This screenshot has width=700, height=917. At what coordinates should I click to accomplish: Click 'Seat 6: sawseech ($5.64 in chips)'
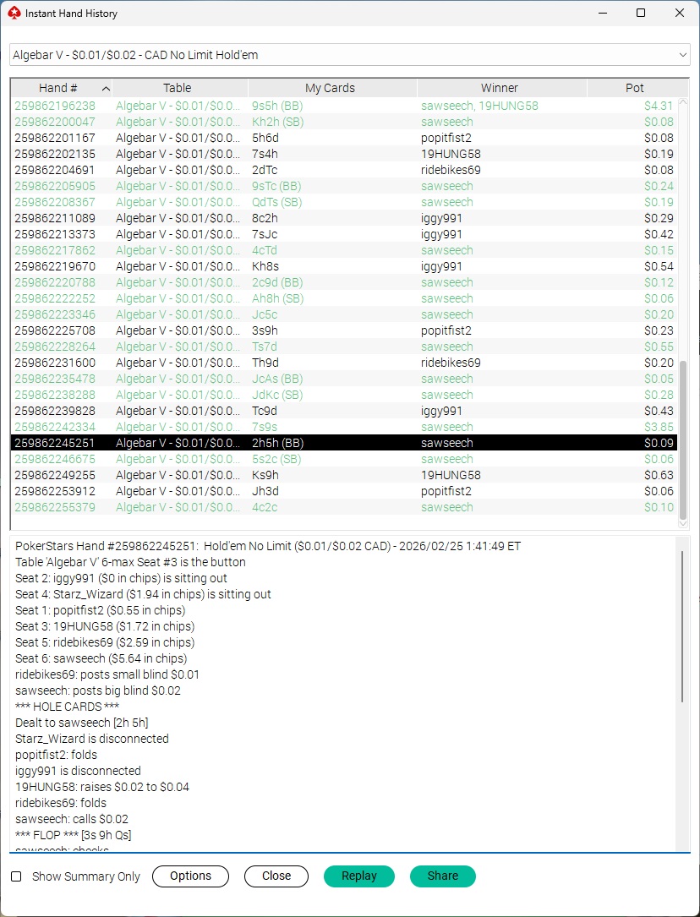coord(101,658)
